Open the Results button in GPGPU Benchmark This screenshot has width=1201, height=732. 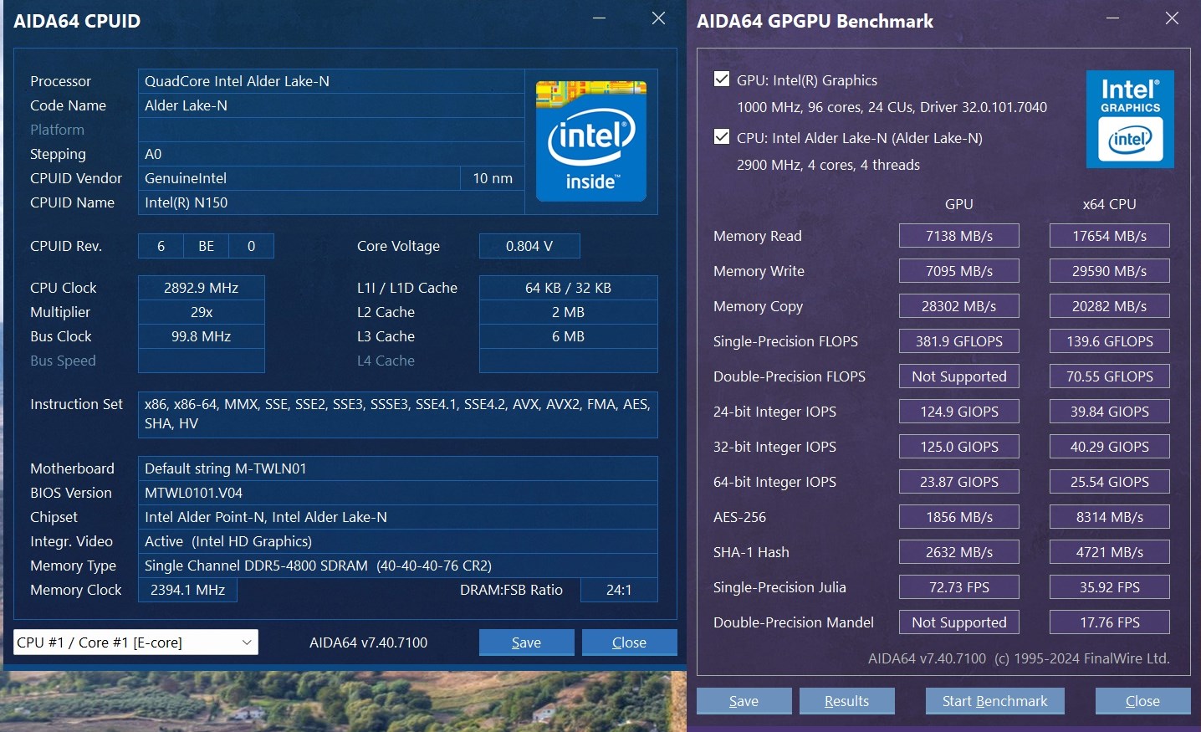click(x=847, y=701)
